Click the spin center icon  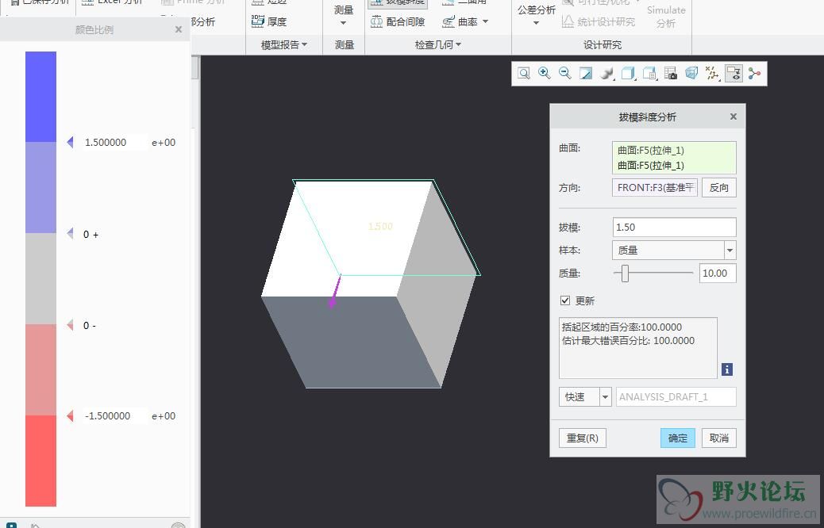pyautogui.click(x=755, y=74)
